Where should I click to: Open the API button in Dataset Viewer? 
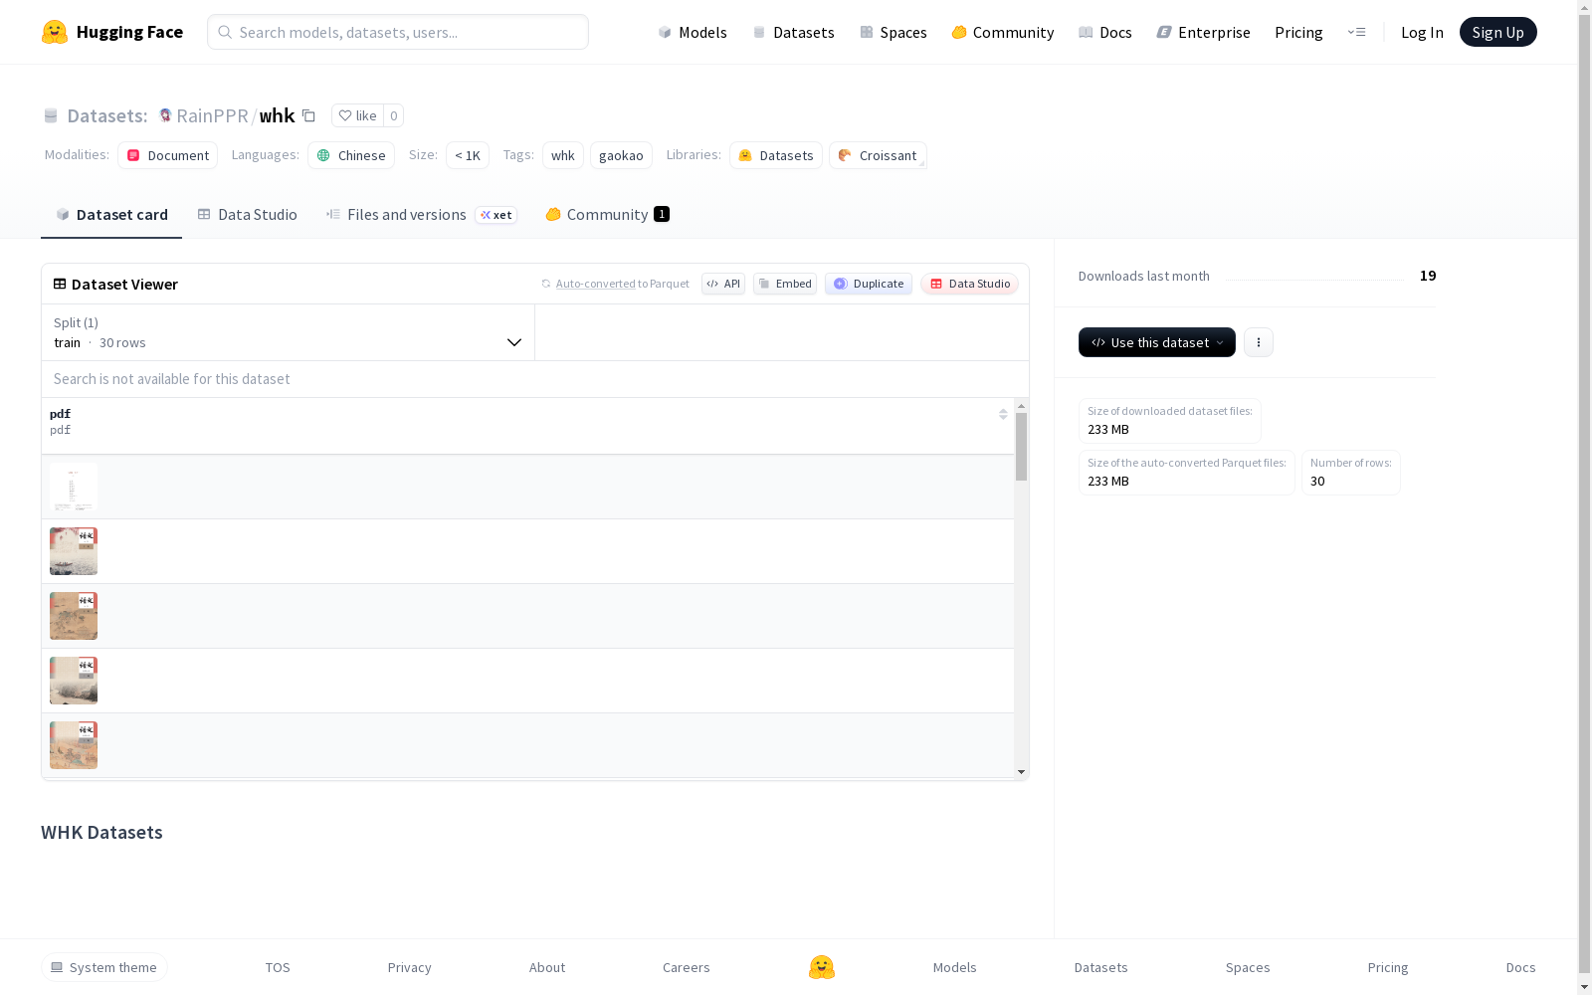(723, 284)
